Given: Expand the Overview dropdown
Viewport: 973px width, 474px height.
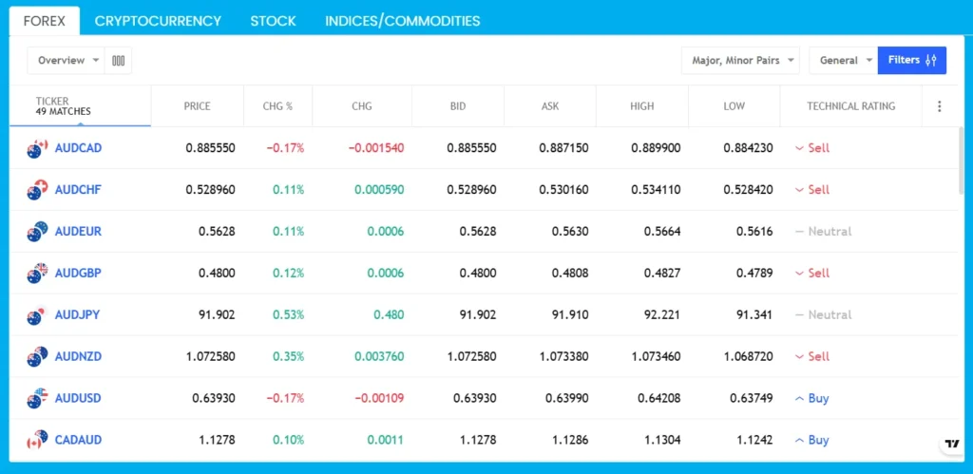Looking at the screenshot, I should (x=67, y=61).
